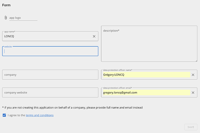The width and height of the screenshot is (200, 133).
Task: Click into the description text area
Action: (x=149, y=44)
